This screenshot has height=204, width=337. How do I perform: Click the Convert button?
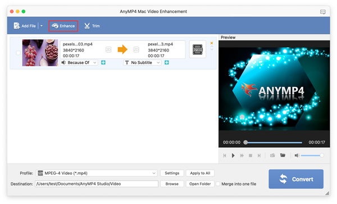296,179
